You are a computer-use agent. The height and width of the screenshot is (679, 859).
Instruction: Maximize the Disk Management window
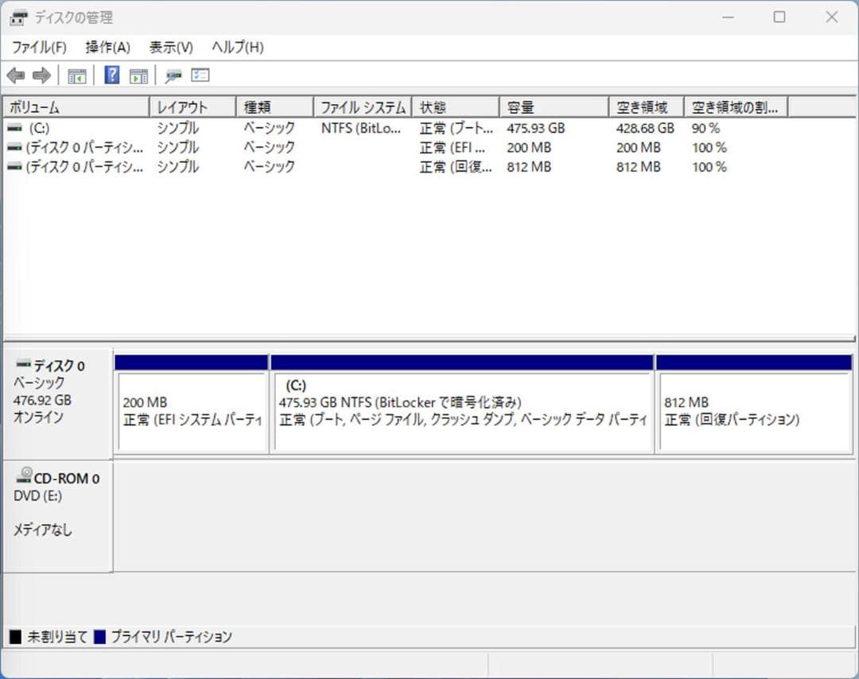(x=779, y=17)
